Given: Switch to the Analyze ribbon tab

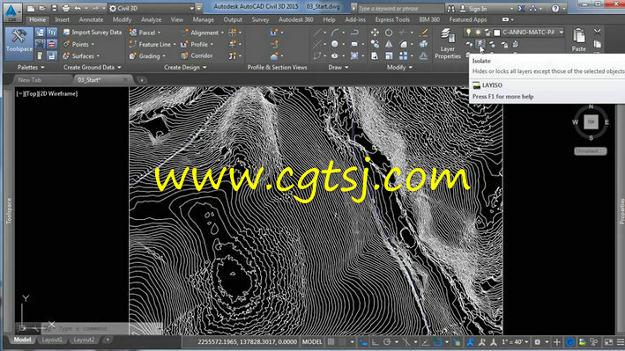Looking at the screenshot, I should (x=151, y=19).
